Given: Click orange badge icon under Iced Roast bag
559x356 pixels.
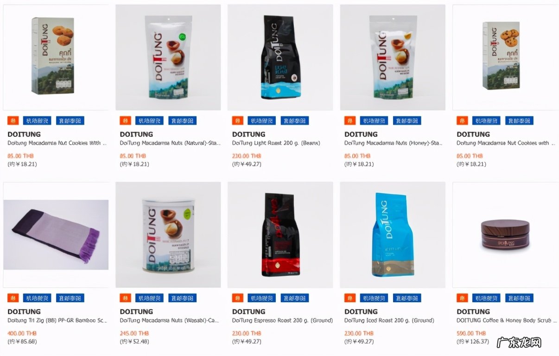Looking at the screenshot, I should click(350, 298).
